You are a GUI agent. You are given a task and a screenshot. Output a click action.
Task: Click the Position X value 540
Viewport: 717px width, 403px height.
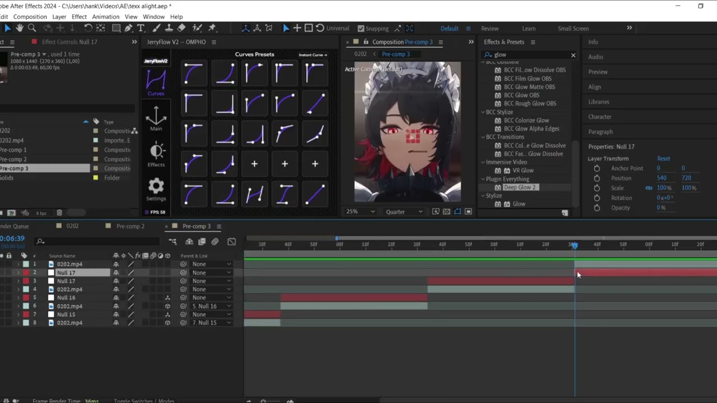click(x=662, y=178)
